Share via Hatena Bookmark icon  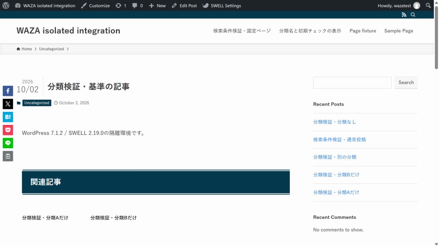pos(8,117)
